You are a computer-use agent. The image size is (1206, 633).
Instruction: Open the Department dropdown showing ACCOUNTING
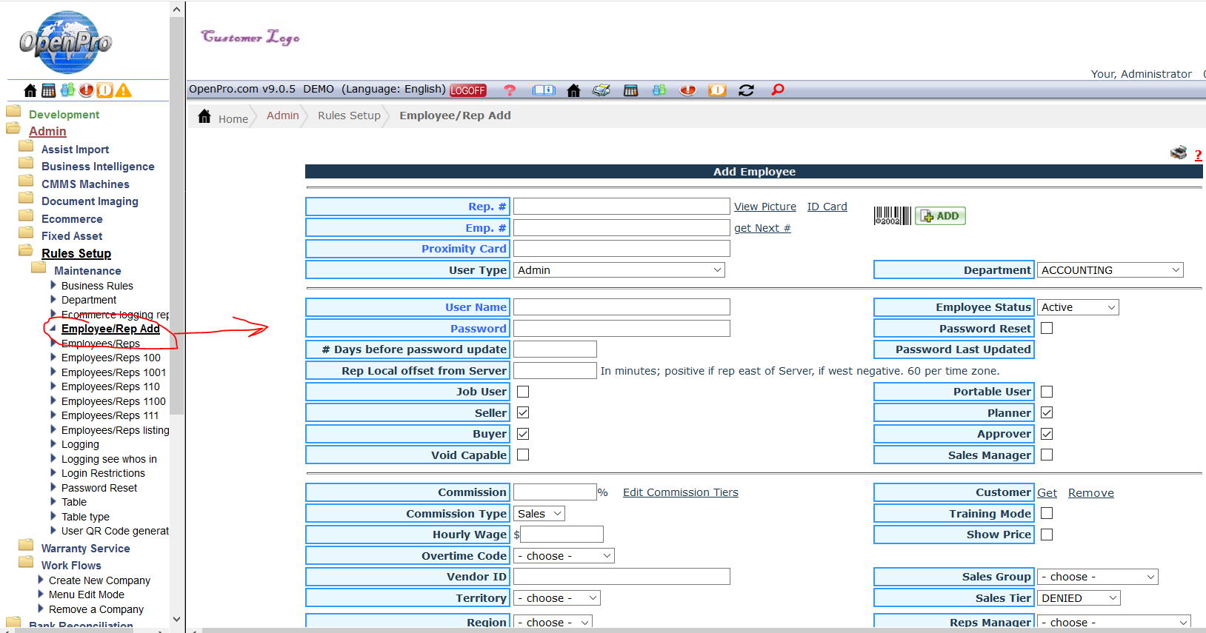point(1110,270)
